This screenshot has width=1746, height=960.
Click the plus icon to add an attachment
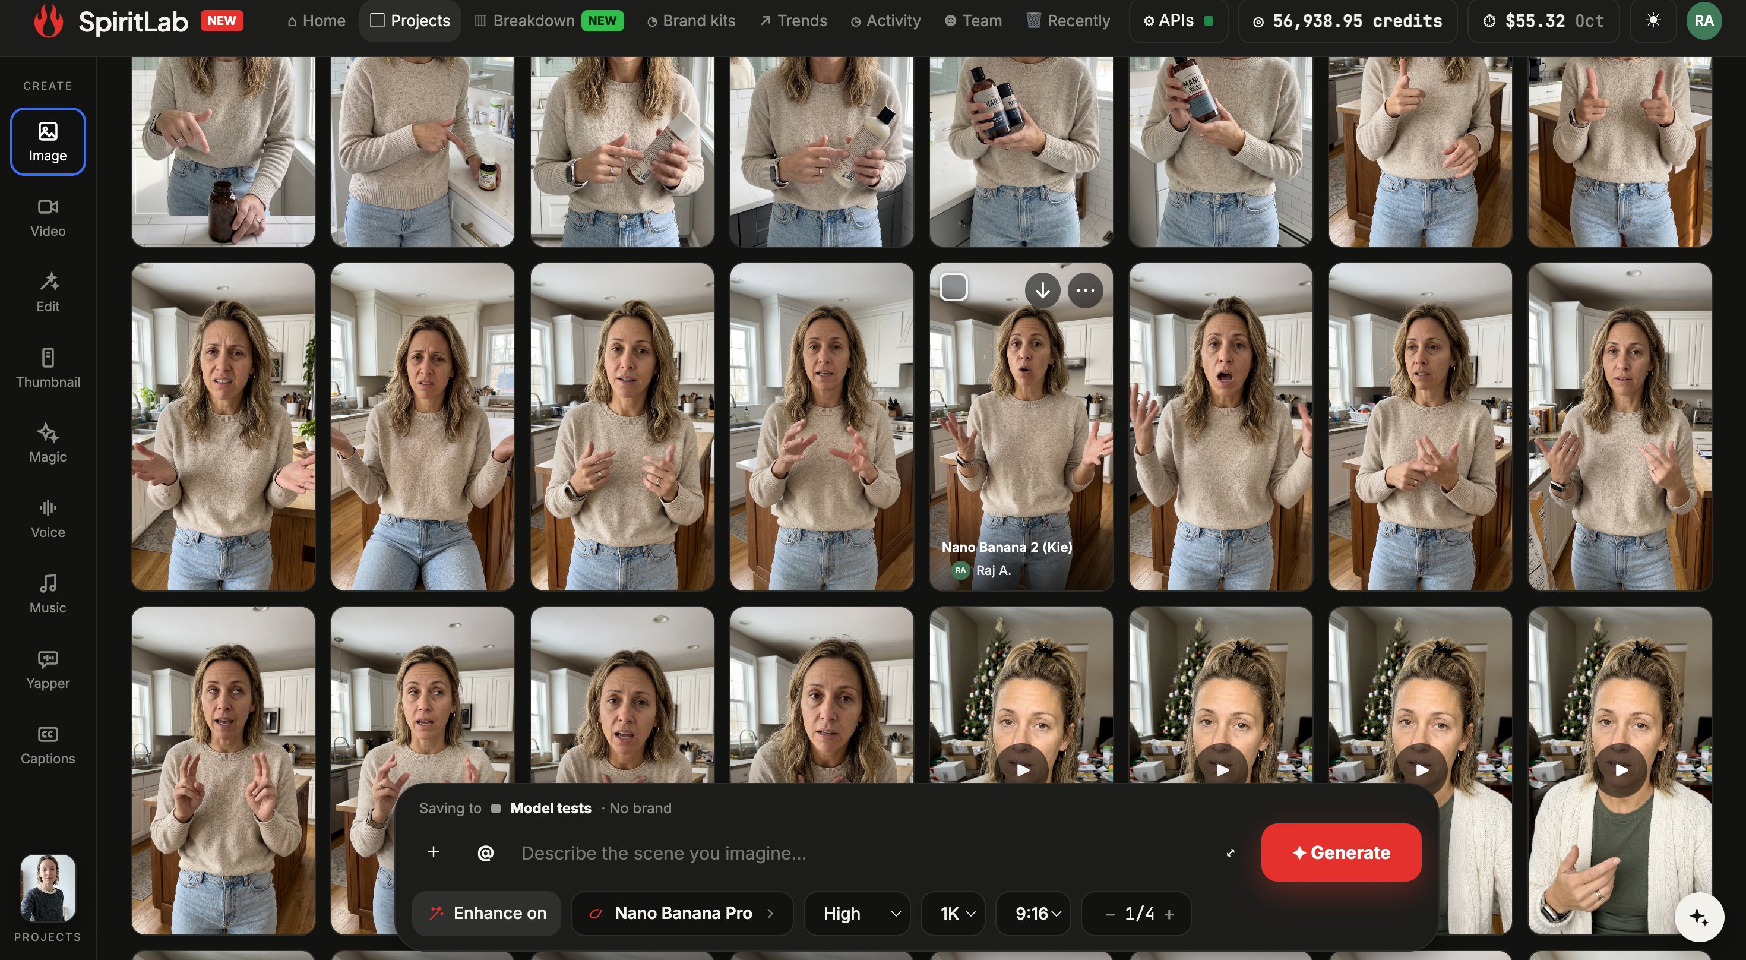click(434, 852)
